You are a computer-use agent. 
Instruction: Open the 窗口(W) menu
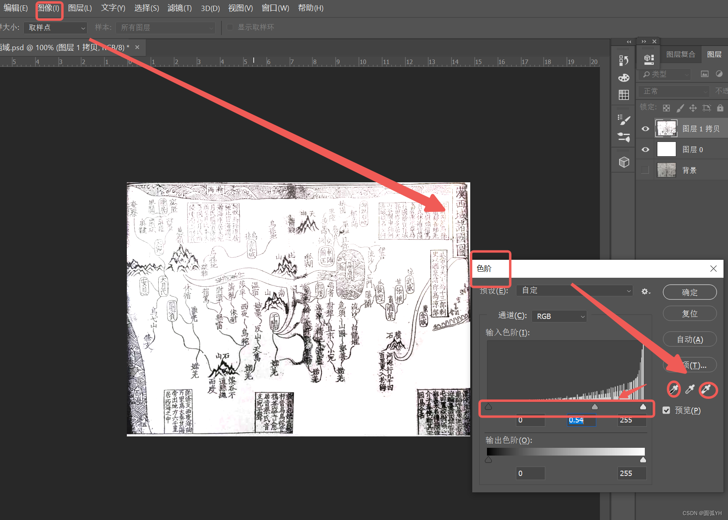(x=275, y=8)
